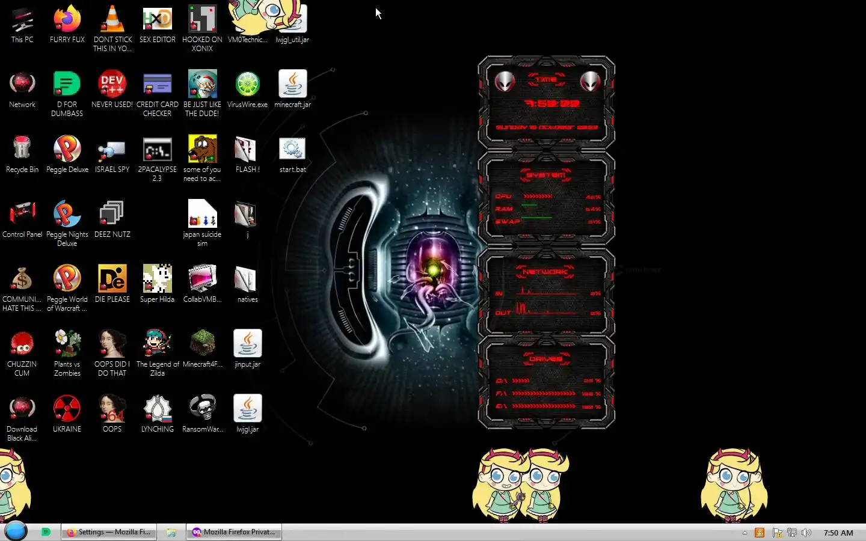This screenshot has width=866, height=541.
Task: Click the TIME widget clock readout
Action: (551, 103)
